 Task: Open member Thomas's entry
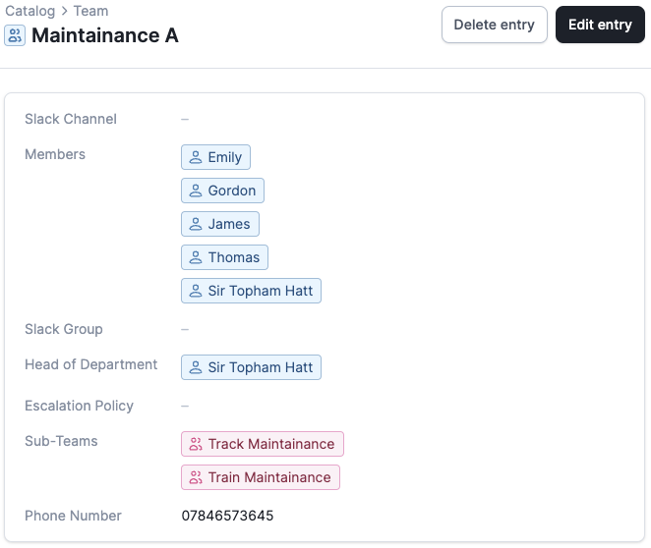point(233,257)
